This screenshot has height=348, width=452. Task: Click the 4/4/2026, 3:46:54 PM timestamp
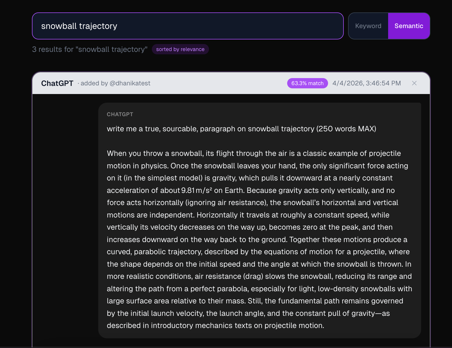coord(366,83)
